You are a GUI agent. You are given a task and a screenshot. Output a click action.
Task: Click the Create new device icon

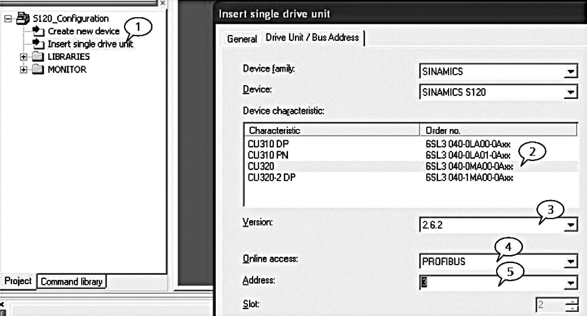pyautogui.click(x=38, y=31)
